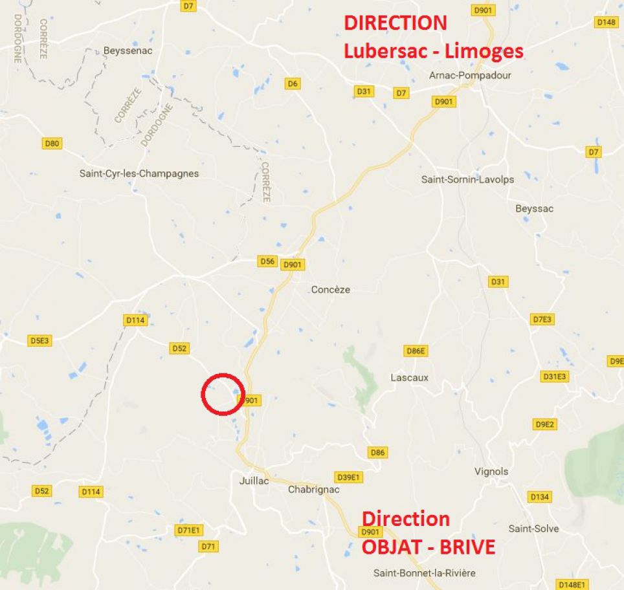The height and width of the screenshot is (590, 624).
Task: Select the Saint-Sornin-Lavolps label
Action: (467, 179)
